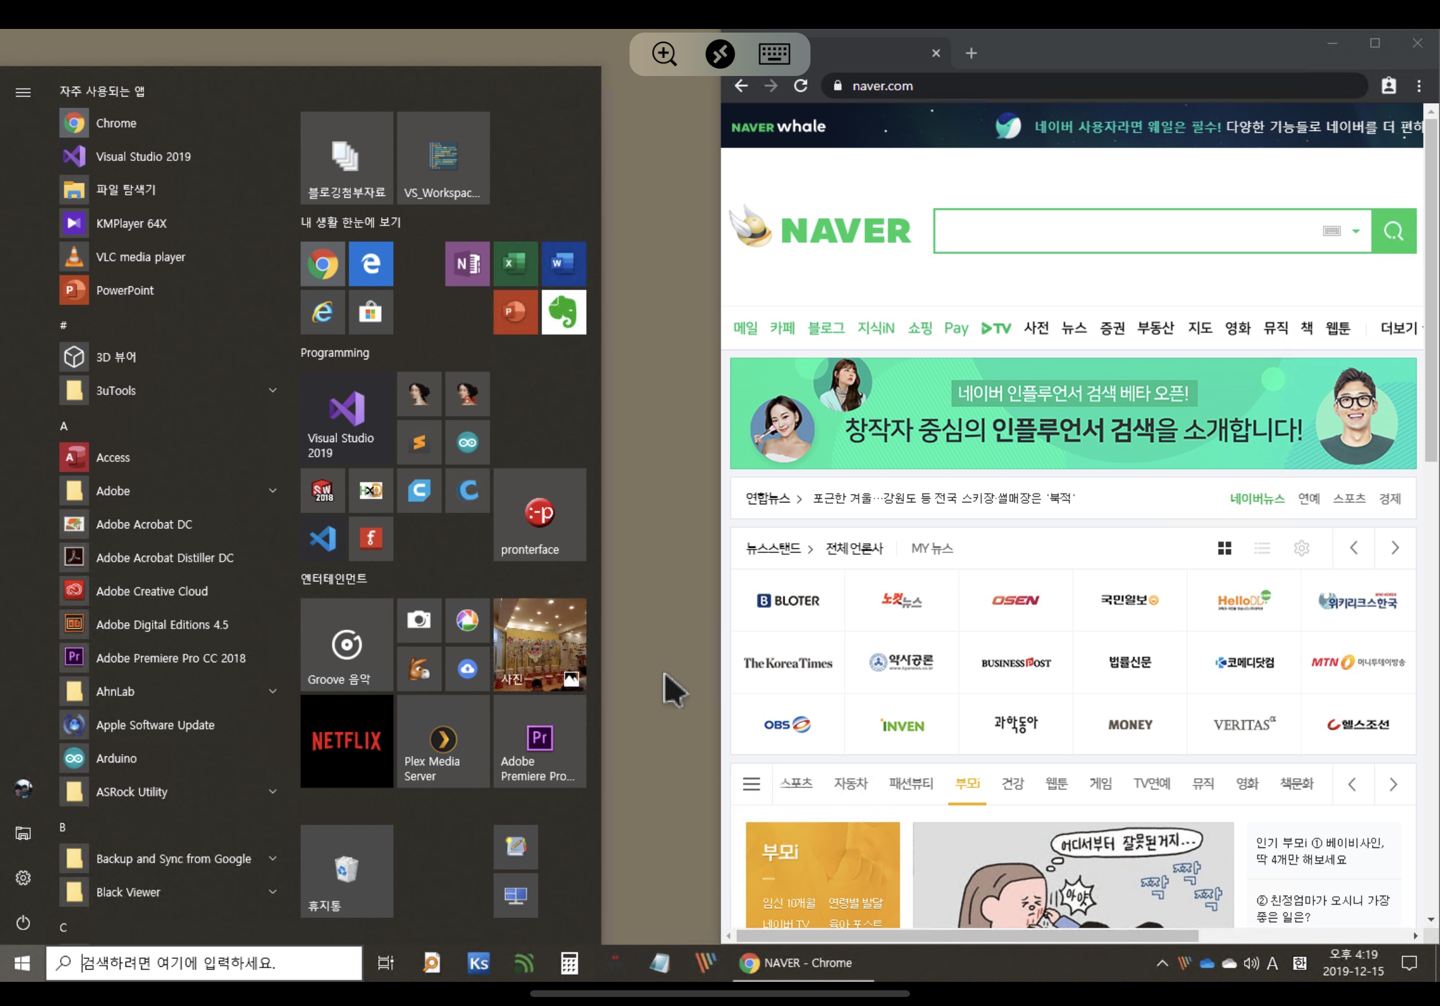1440x1006 pixels.
Task: Open the Groove music tile
Action: tap(346, 645)
